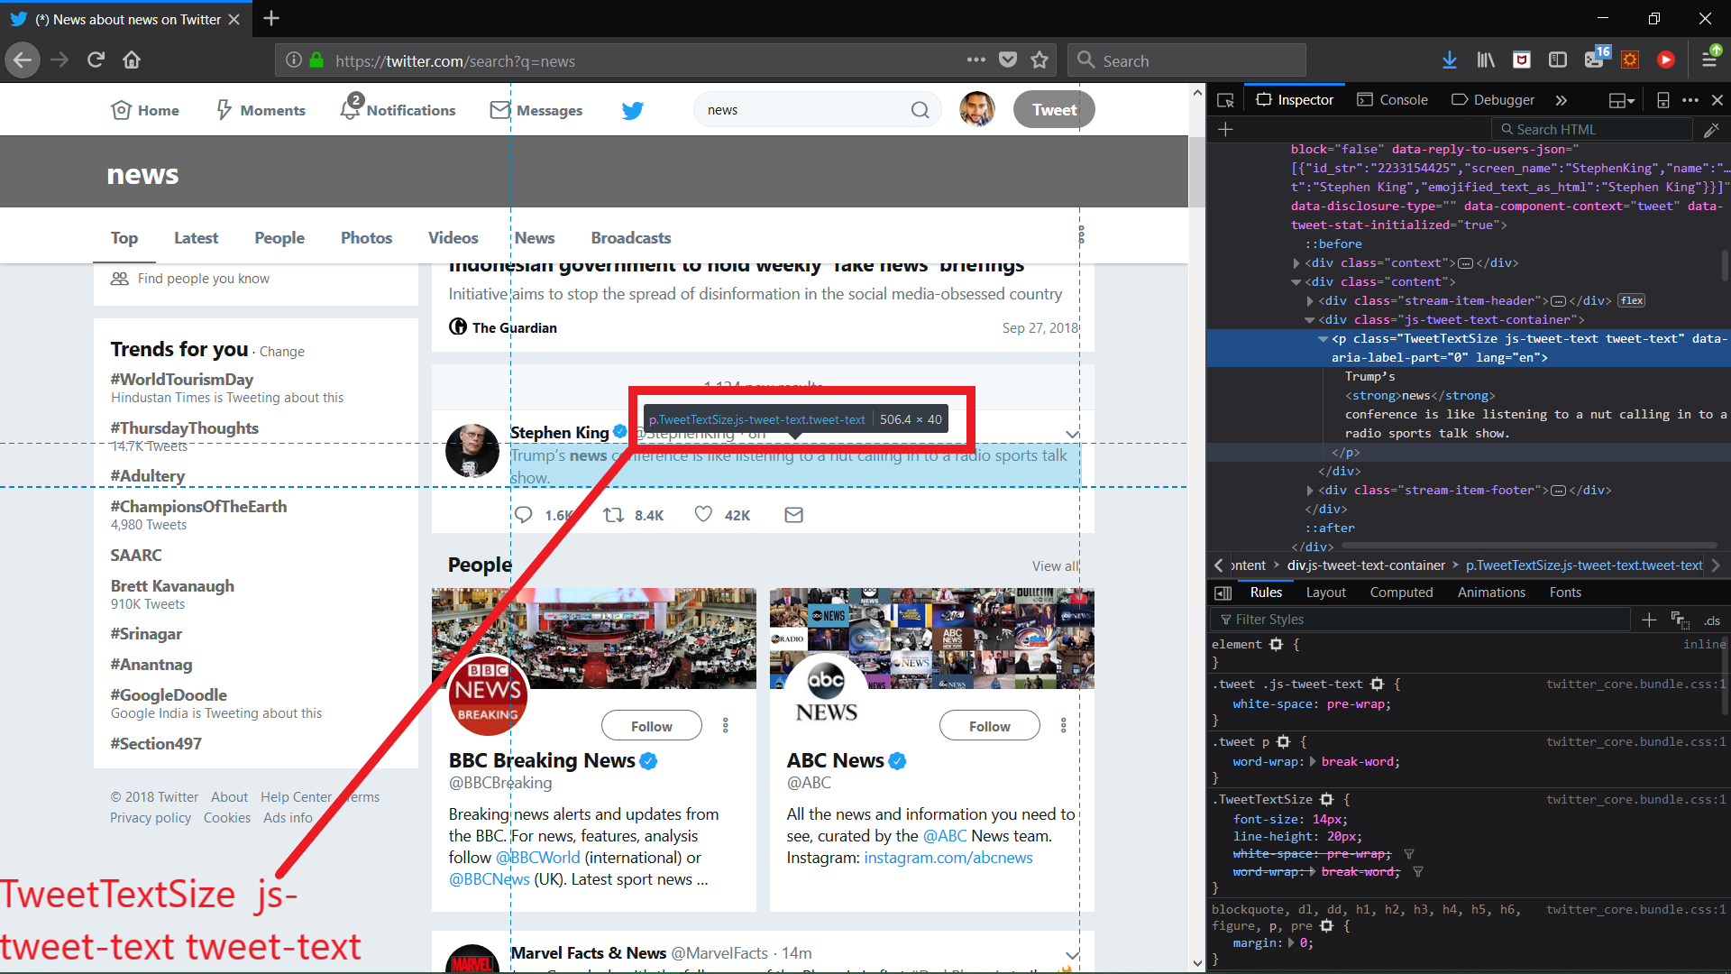Screen dimensions: 1731x974
Task: Expand the stream-item-footer div node
Action: tap(1310, 491)
